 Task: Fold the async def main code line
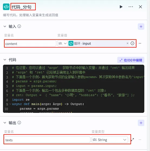(10, 104)
